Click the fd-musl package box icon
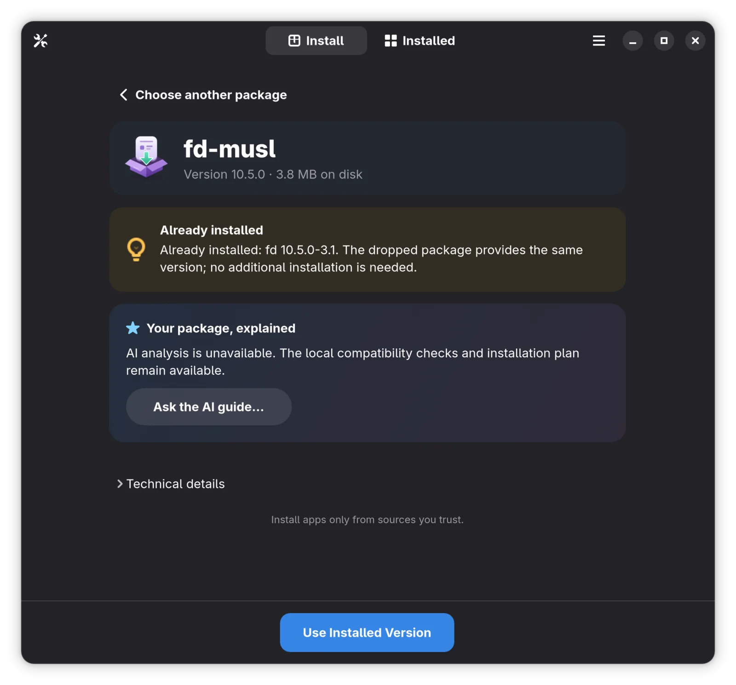This screenshot has width=736, height=685. click(x=146, y=157)
